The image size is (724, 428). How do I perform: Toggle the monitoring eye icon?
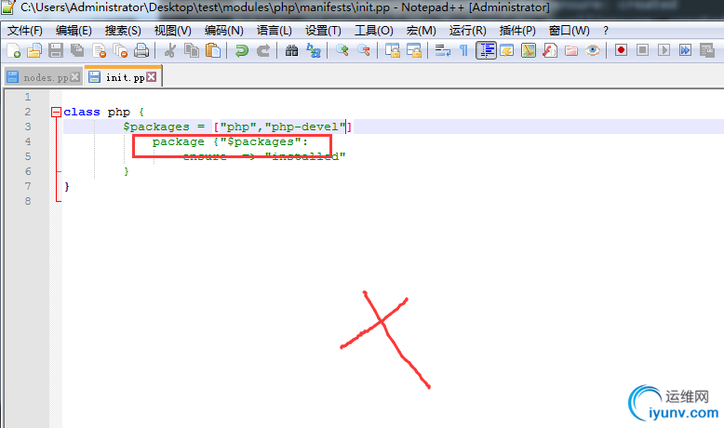593,50
